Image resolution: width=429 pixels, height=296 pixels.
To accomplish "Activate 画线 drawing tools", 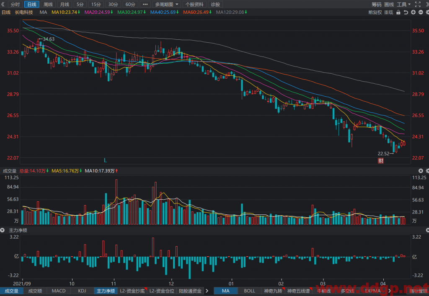I will pyautogui.click(x=389, y=4).
